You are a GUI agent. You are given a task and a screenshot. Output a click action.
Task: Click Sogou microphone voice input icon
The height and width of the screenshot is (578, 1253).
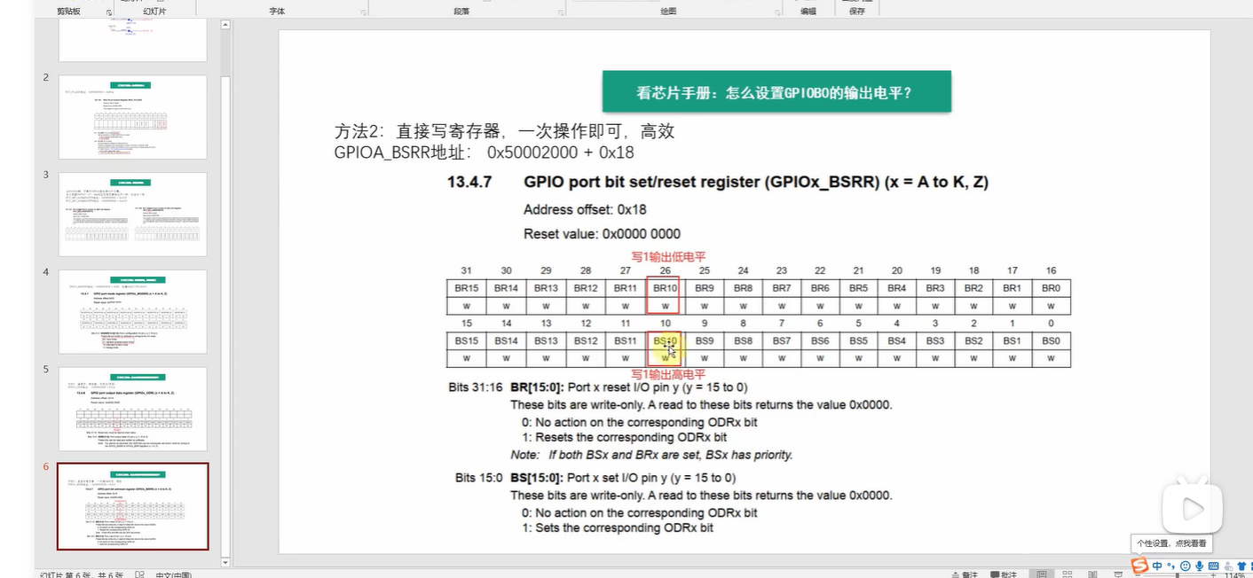coord(1200,566)
